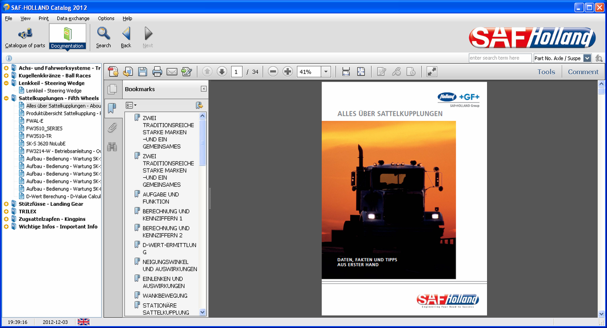Viewport: 607px width, 328px height.
Task: Select Produktübersicht Sattelkupplung document
Action: [63, 113]
